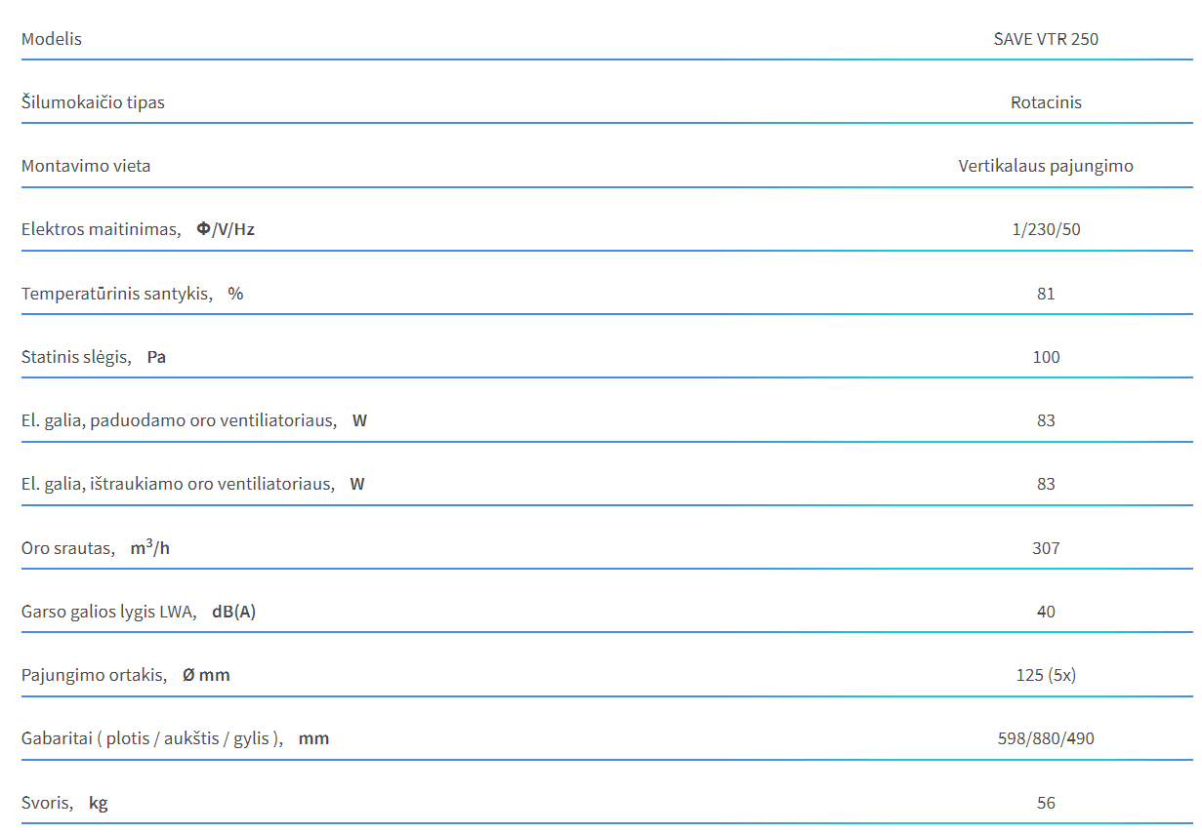Click the 'kg' unit text
This screenshot has width=1202, height=833.
(99, 804)
